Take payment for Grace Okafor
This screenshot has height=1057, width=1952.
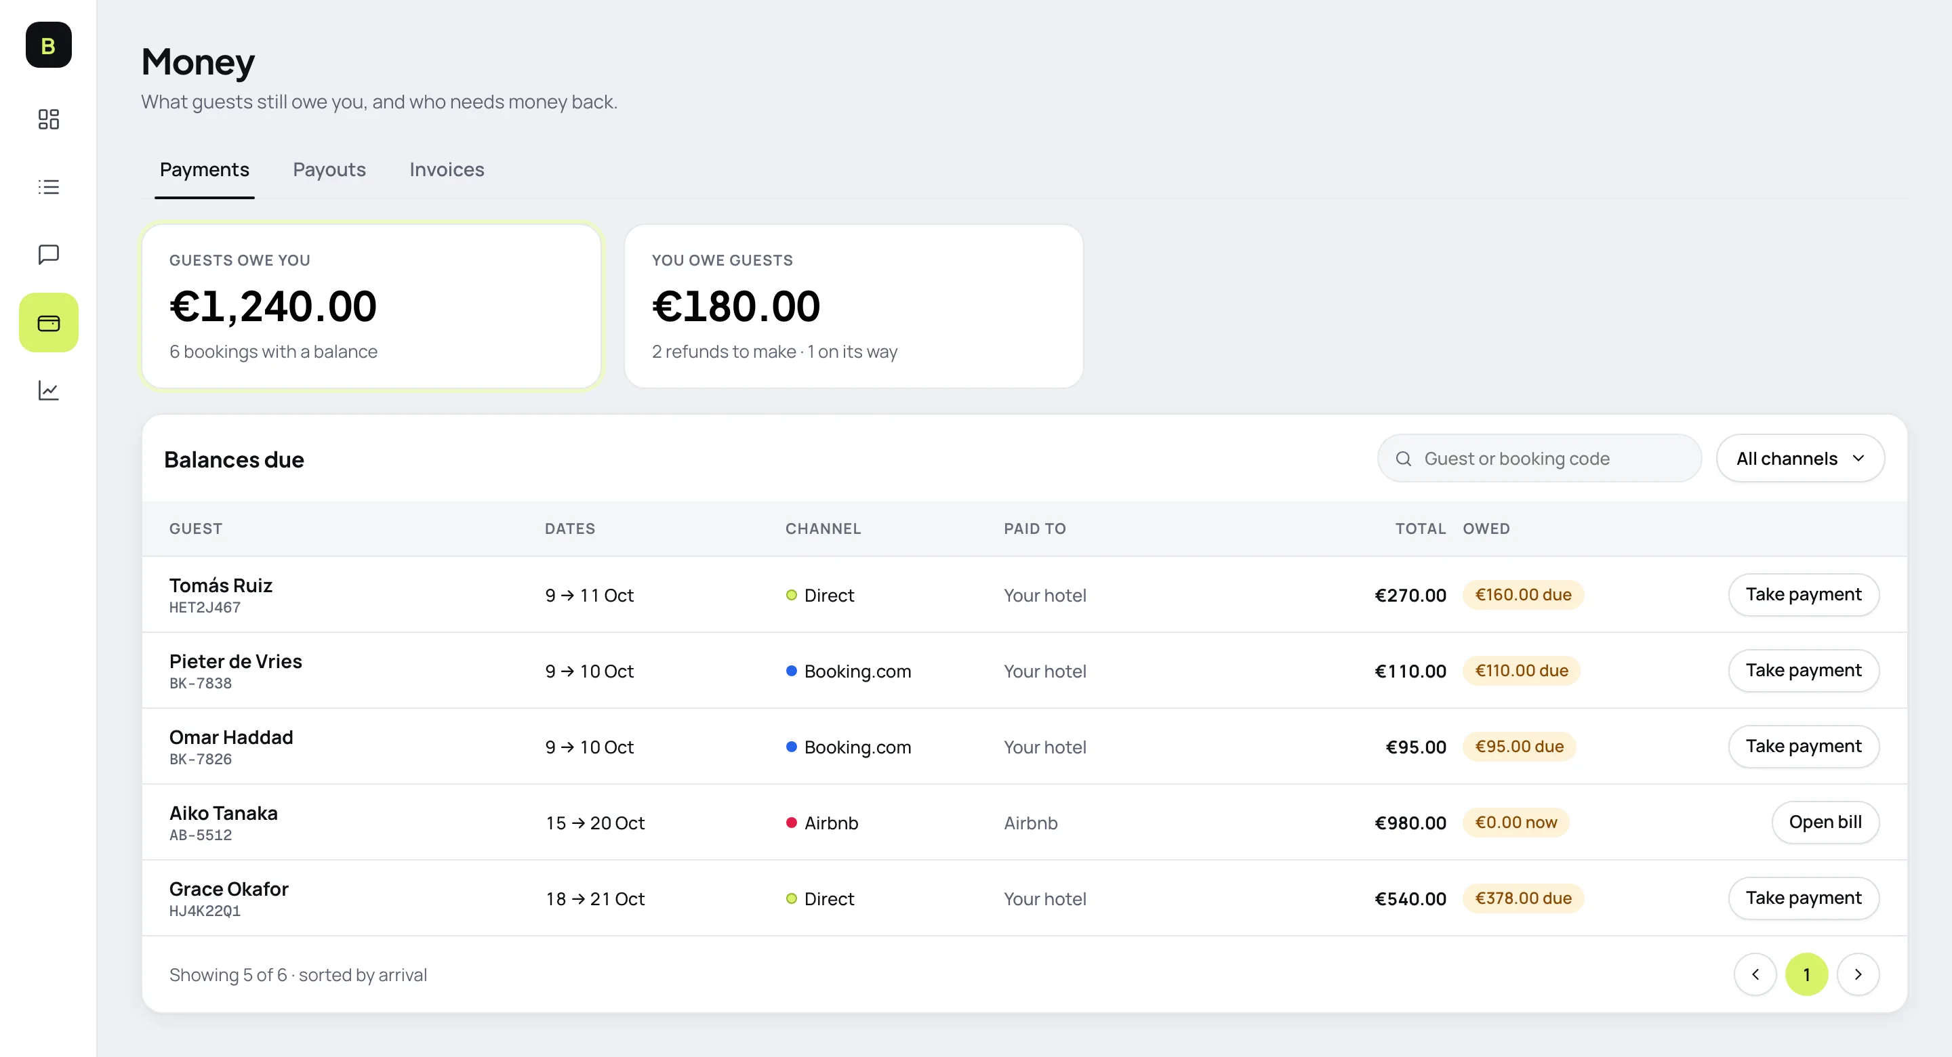tap(1804, 898)
